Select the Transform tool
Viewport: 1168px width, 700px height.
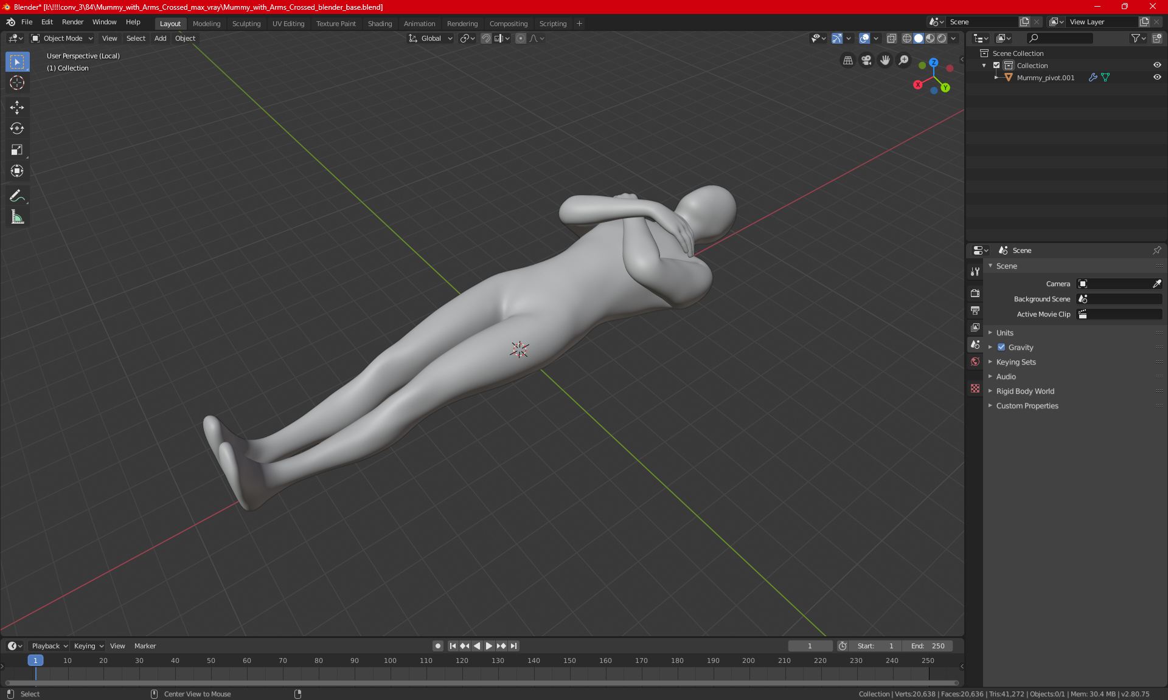pos(17,171)
